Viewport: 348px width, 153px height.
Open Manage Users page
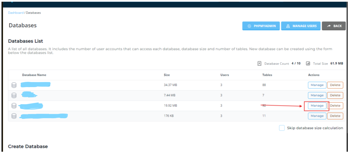301,26
